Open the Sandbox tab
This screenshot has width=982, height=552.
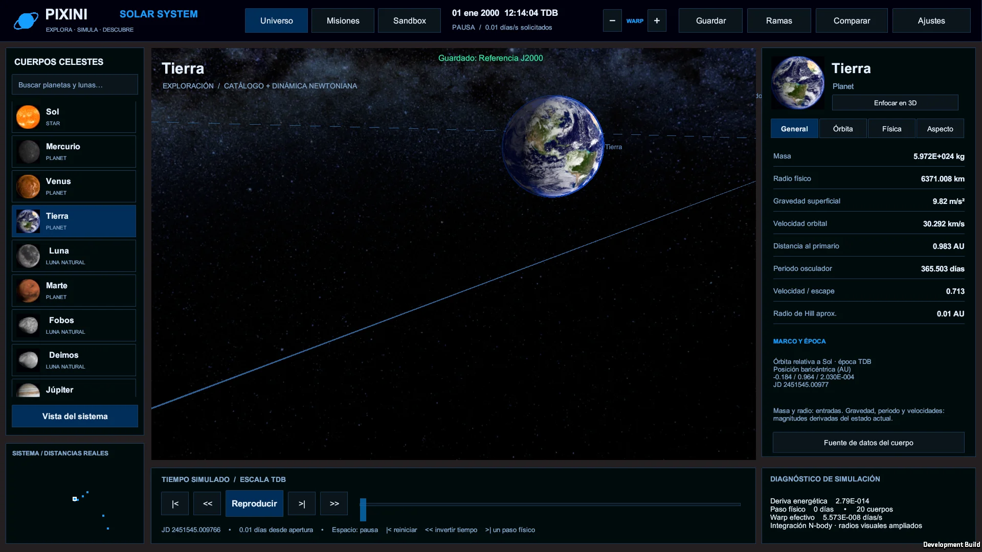409,20
